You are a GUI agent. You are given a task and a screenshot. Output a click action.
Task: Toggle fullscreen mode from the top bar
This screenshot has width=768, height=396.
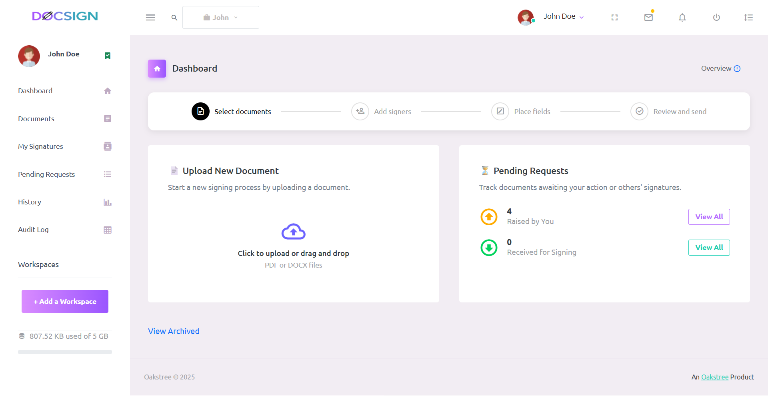(x=614, y=17)
